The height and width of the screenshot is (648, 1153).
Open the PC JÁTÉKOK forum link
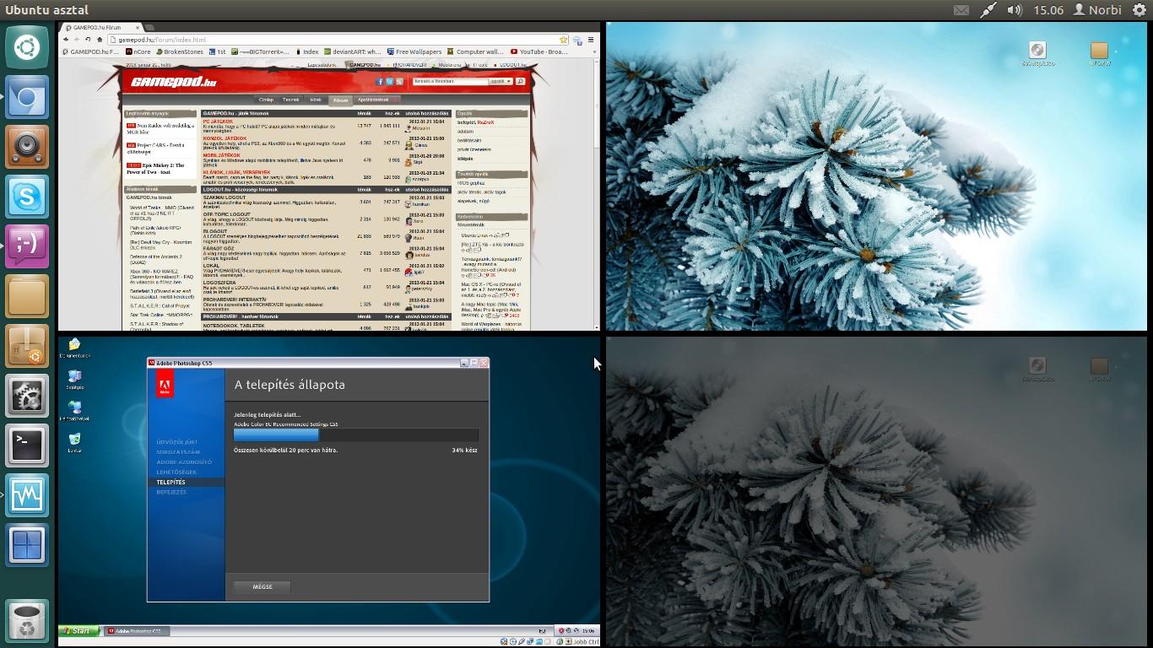218,121
